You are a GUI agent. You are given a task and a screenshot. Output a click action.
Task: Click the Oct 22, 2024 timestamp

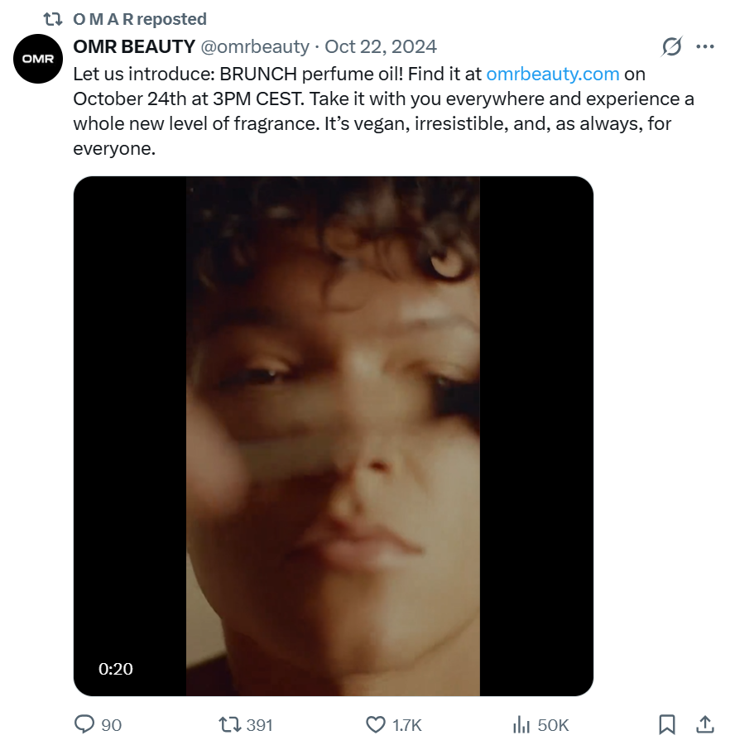[381, 46]
